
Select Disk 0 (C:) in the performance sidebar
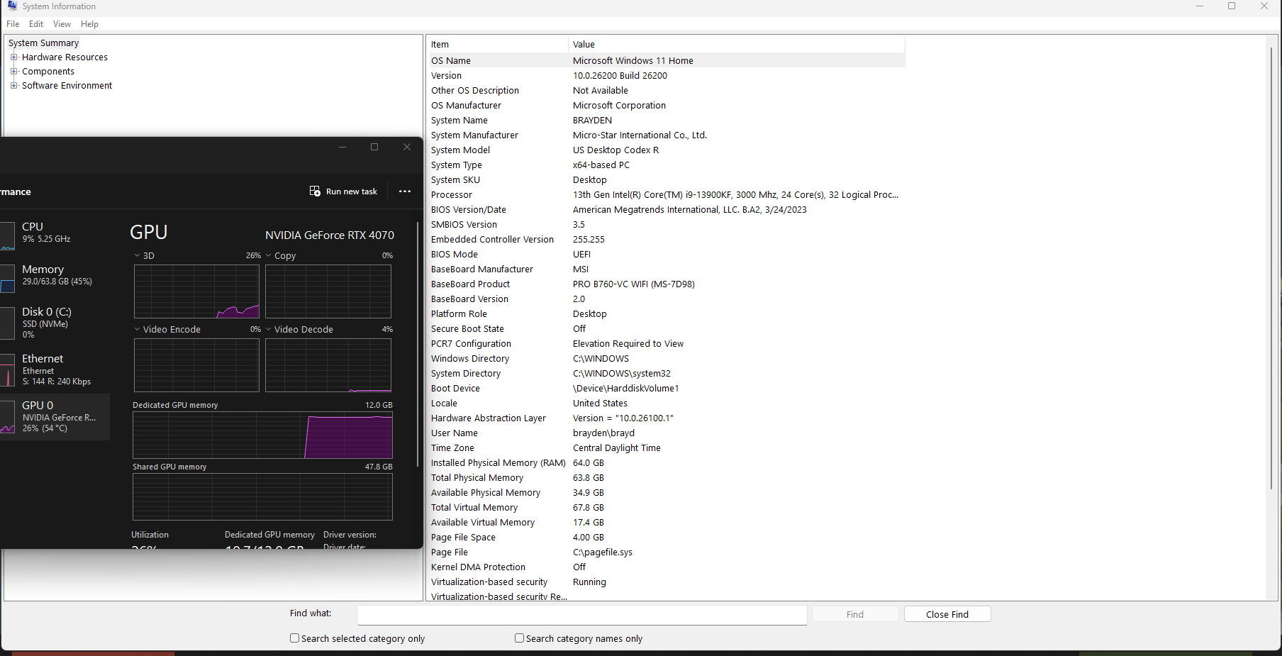pyautogui.click(x=55, y=323)
